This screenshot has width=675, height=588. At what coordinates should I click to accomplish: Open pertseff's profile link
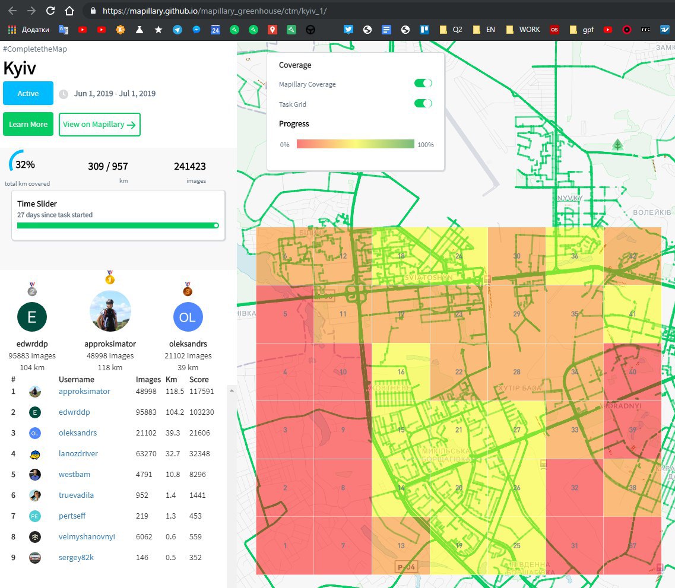72,516
